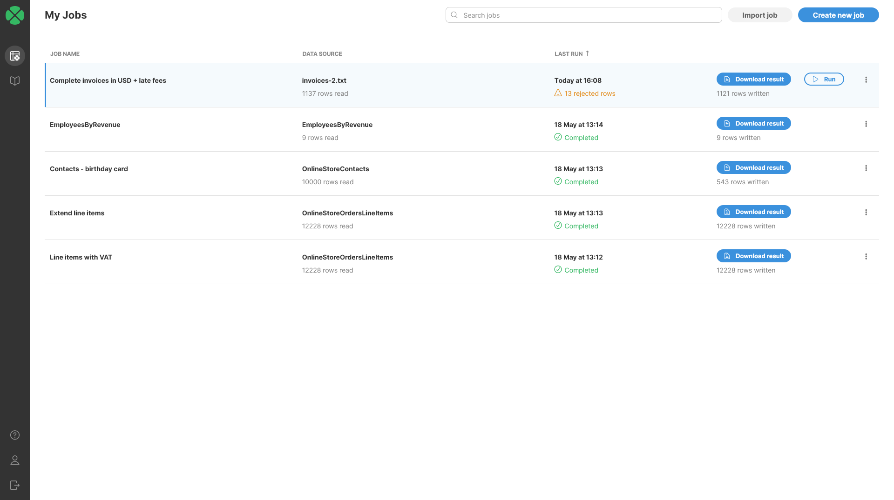The width and height of the screenshot is (894, 500).
Task: Open job 'Complete invoices in USD + late fees'
Action: (108, 80)
